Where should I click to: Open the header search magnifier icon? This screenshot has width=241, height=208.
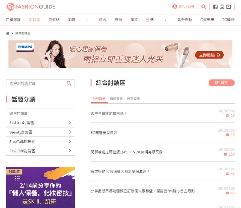point(204,6)
